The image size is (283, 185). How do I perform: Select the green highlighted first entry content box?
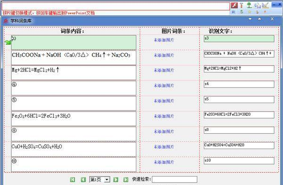point(74,42)
